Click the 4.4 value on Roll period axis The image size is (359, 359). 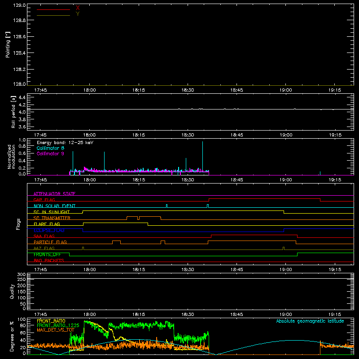pyautogui.click(x=22, y=97)
